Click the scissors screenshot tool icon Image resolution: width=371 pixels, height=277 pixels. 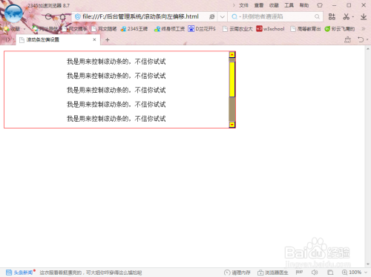(x=346, y=16)
